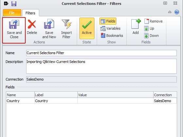This screenshot has width=183, height=137.
Task: Click quick save floppy icon in title bar
Action: (14, 4)
